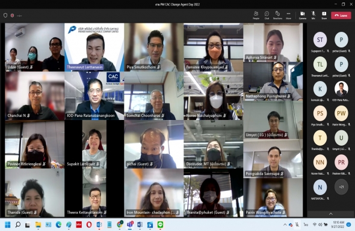Click the red recording indicator icon

click(12, 16)
